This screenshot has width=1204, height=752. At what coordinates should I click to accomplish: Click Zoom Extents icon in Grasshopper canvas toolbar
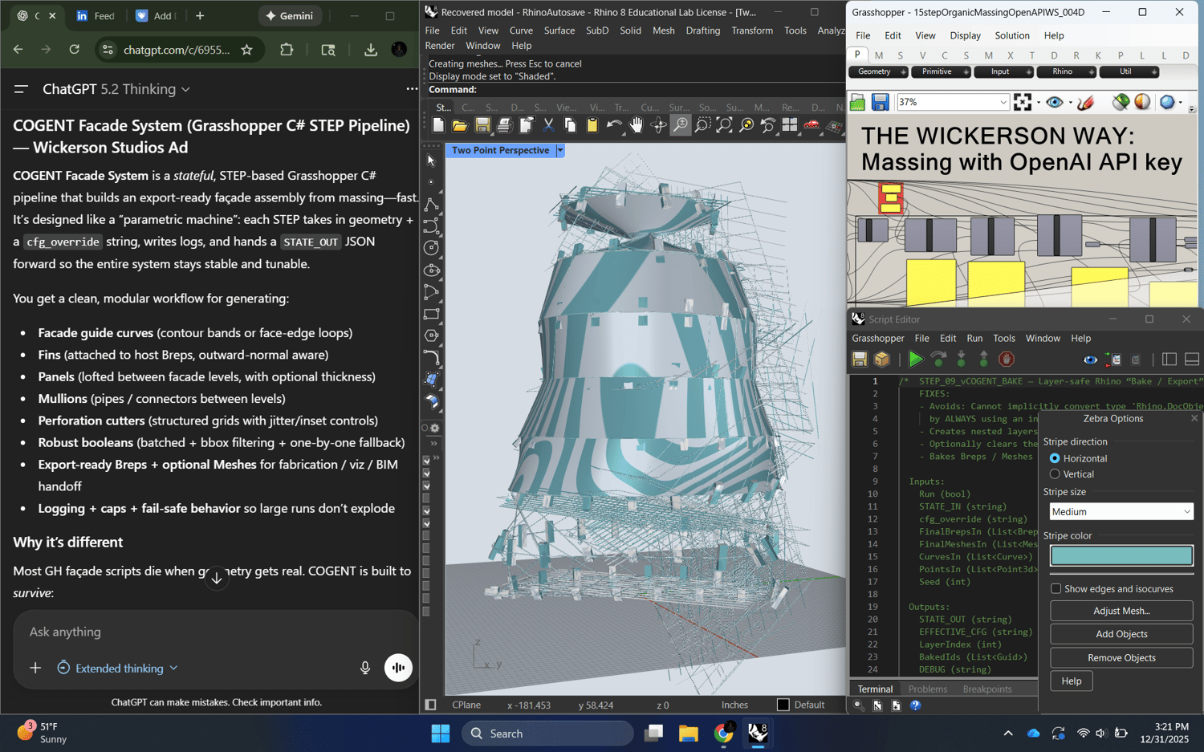click(1023, 102)
